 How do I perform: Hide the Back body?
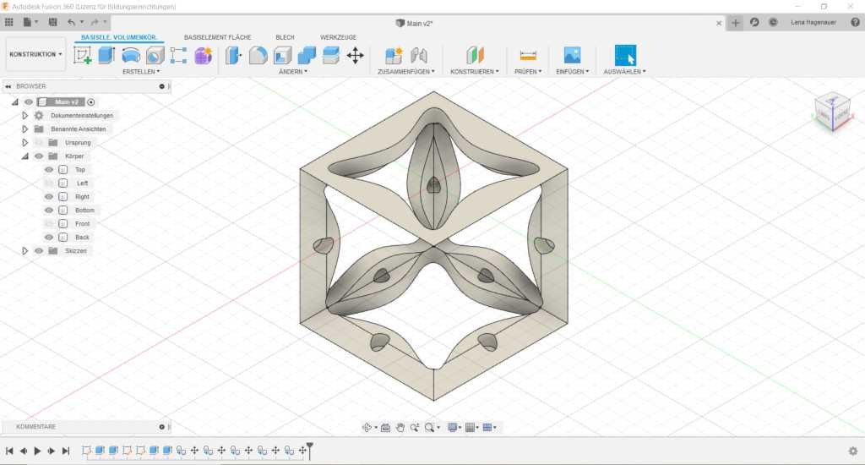coord(49,237)
